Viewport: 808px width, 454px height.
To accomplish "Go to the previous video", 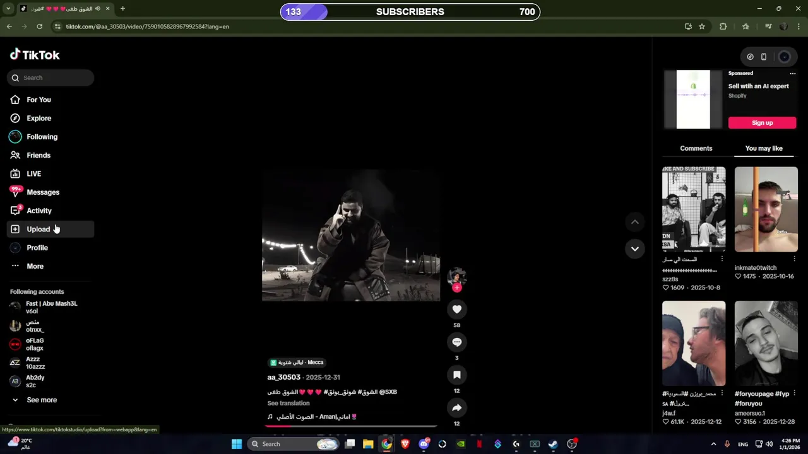I will [x=635, y=222].
